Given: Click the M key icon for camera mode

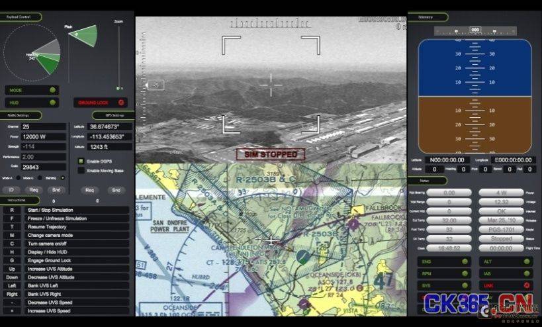Looking at the screenshot, I should (12, 236).
